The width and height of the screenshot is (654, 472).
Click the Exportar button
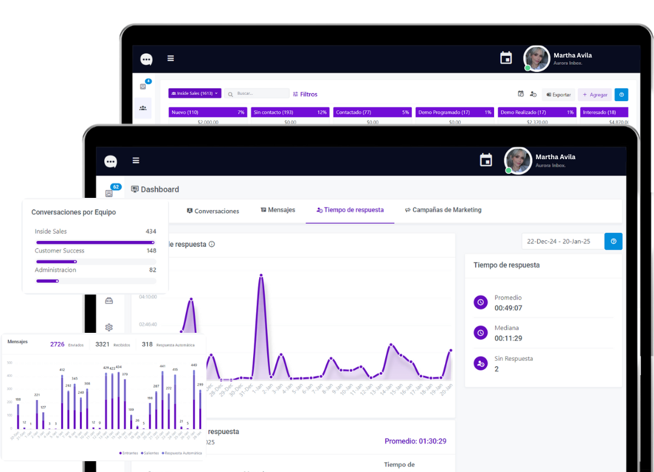click(x=558, y=94)
